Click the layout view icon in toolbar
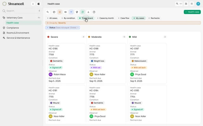The width and height of the screenshot is (203, 126). point(54,12)
